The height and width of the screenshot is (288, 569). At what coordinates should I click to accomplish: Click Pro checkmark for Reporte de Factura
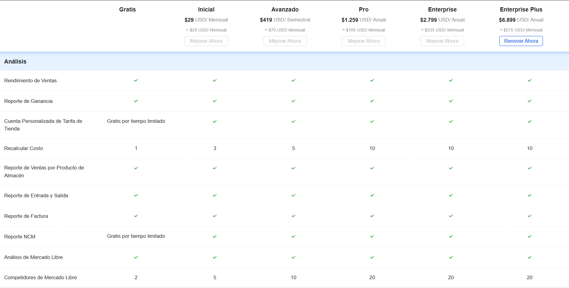(372, 216)
